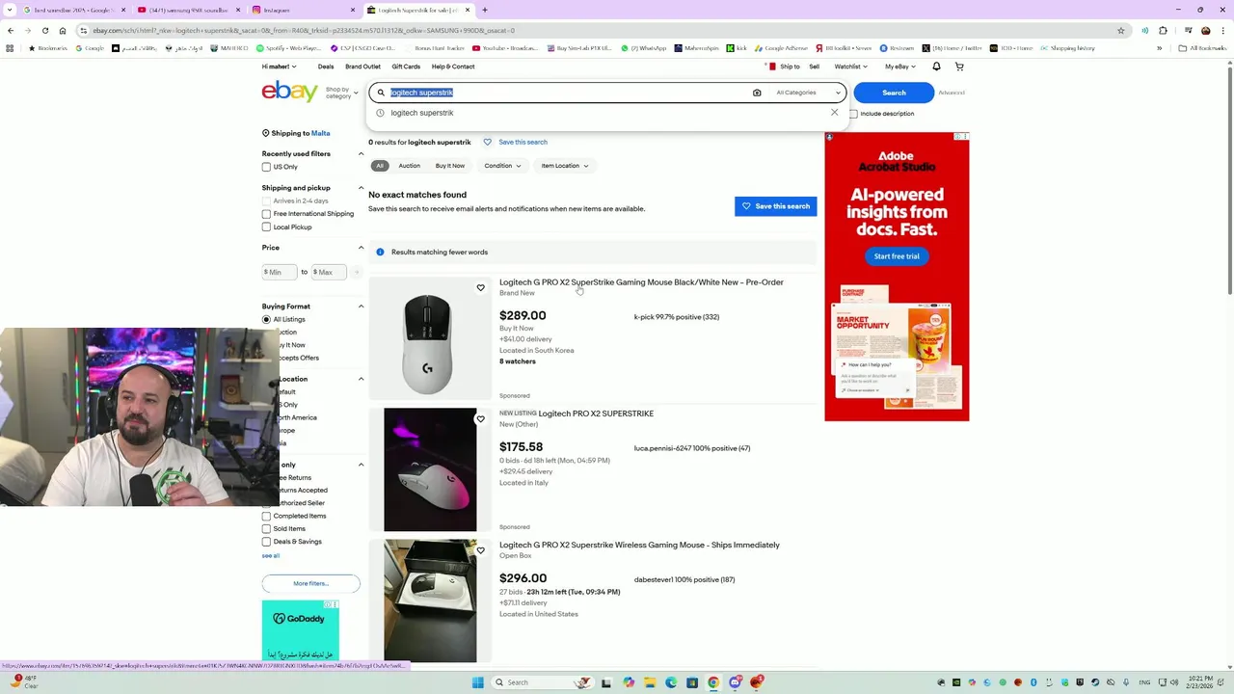The image size is (1234, 694).
Task: Watchlist the $296.00 Superstrike listing
Action: (x=480, y=550)
